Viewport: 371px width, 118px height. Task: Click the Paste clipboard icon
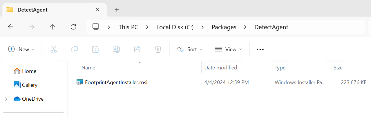point(95,49)
